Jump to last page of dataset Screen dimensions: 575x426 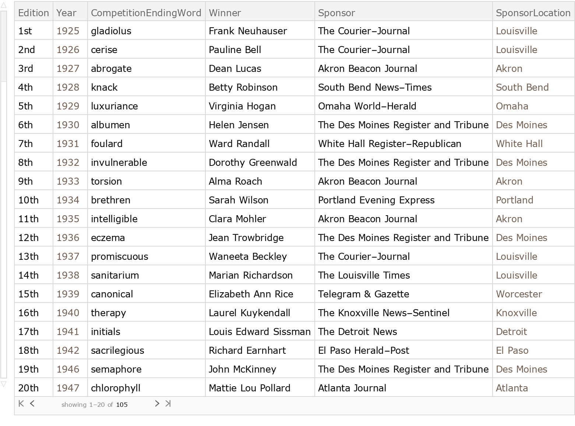click(x=168, y=404)
